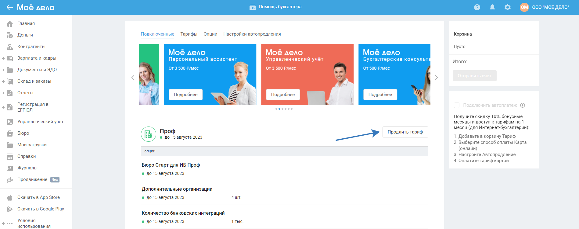Open Деньги in the sidebar
The image size is (579, 229).
tap(25, 35)
